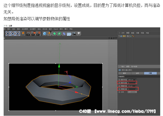Toggle the Y axis lock icon
This screenshot has height=116, width=163.
click(13, 33)
